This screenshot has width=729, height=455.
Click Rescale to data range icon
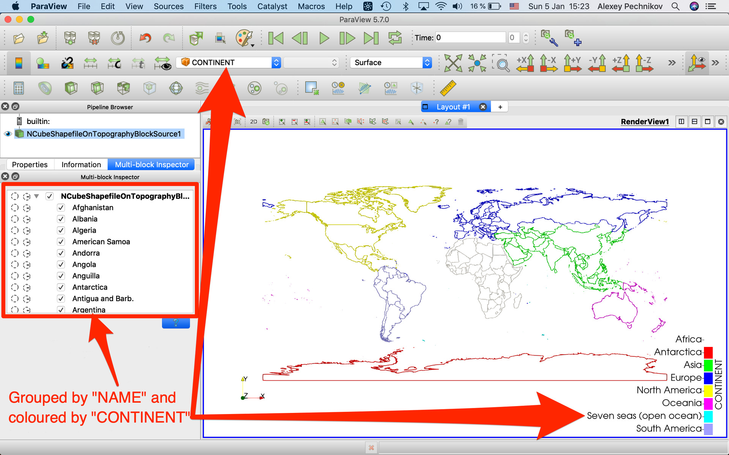coord(90,63)
